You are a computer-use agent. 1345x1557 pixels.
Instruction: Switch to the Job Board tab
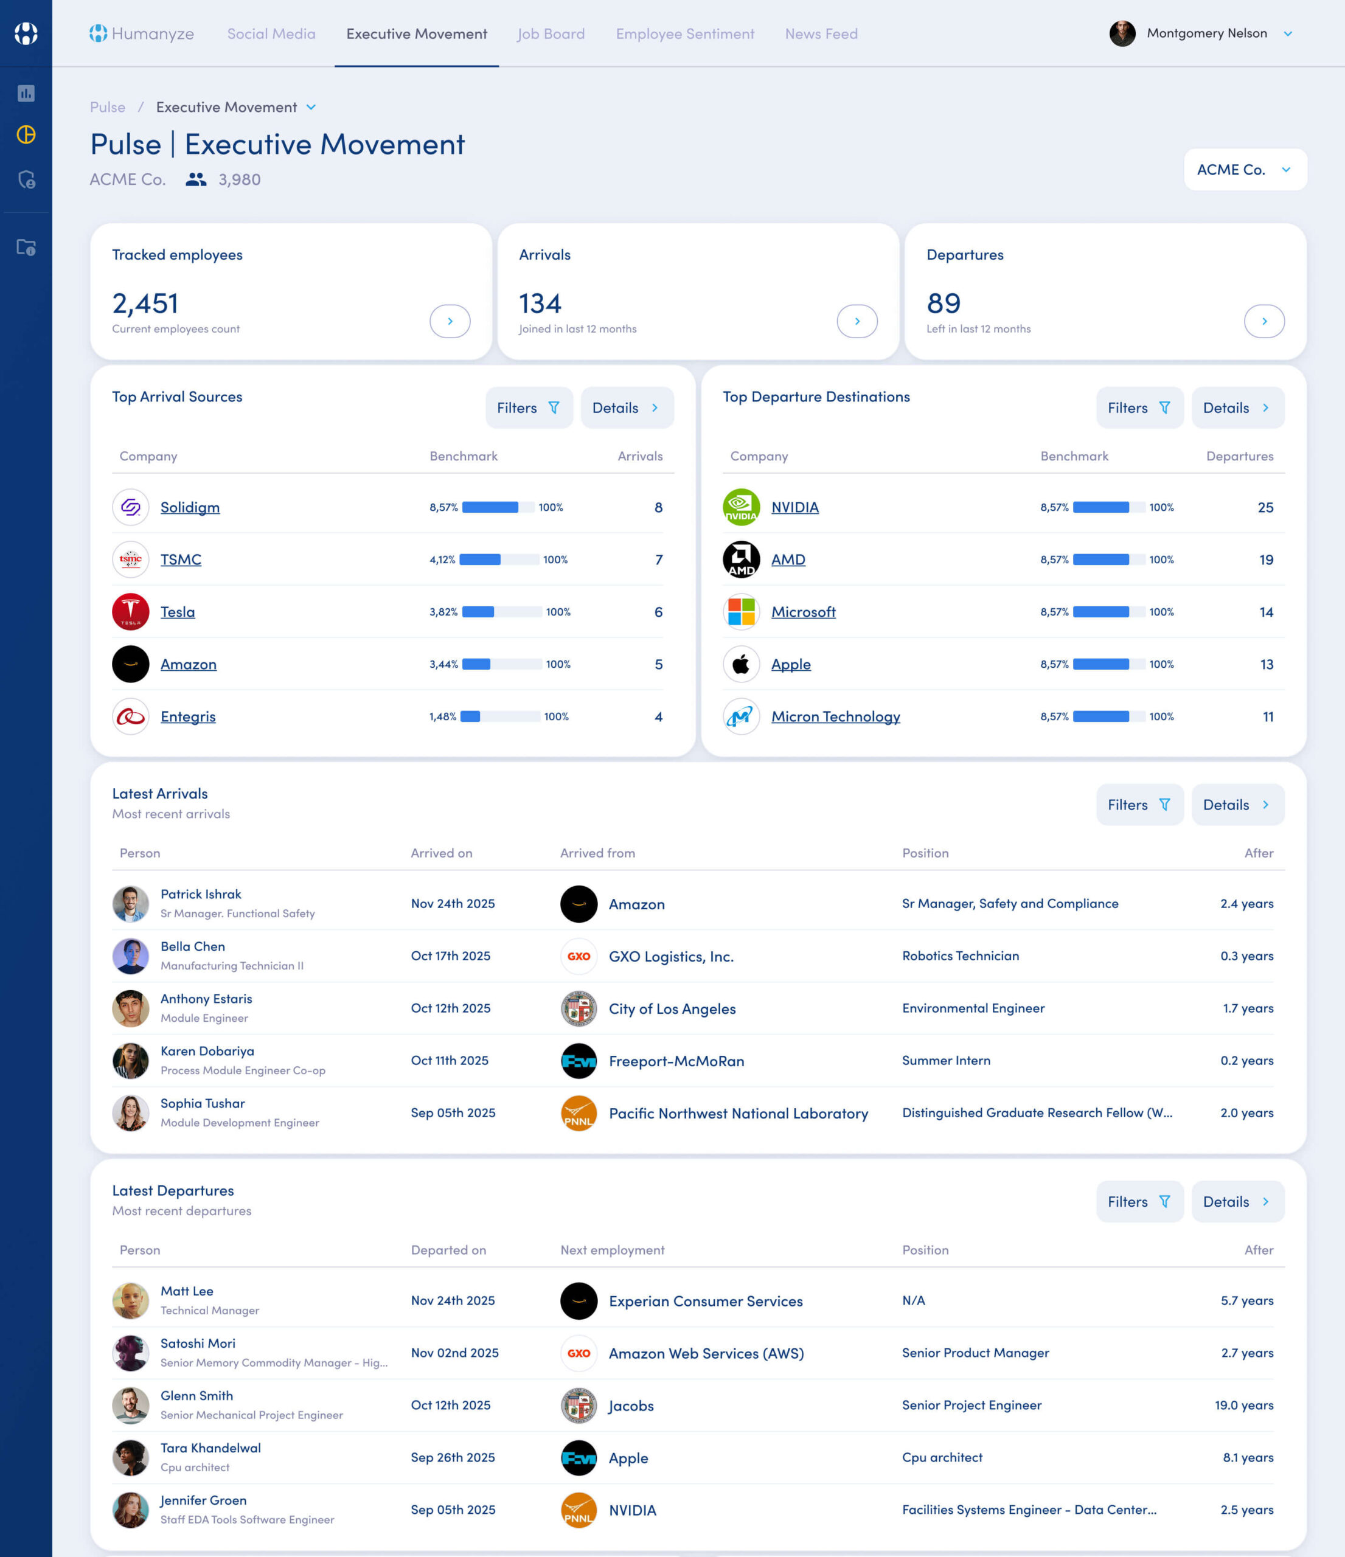tap(551, 34)
